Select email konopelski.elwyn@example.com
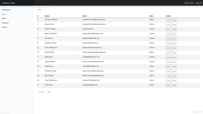The image size is (203, 114). click(x=94, y=24)
